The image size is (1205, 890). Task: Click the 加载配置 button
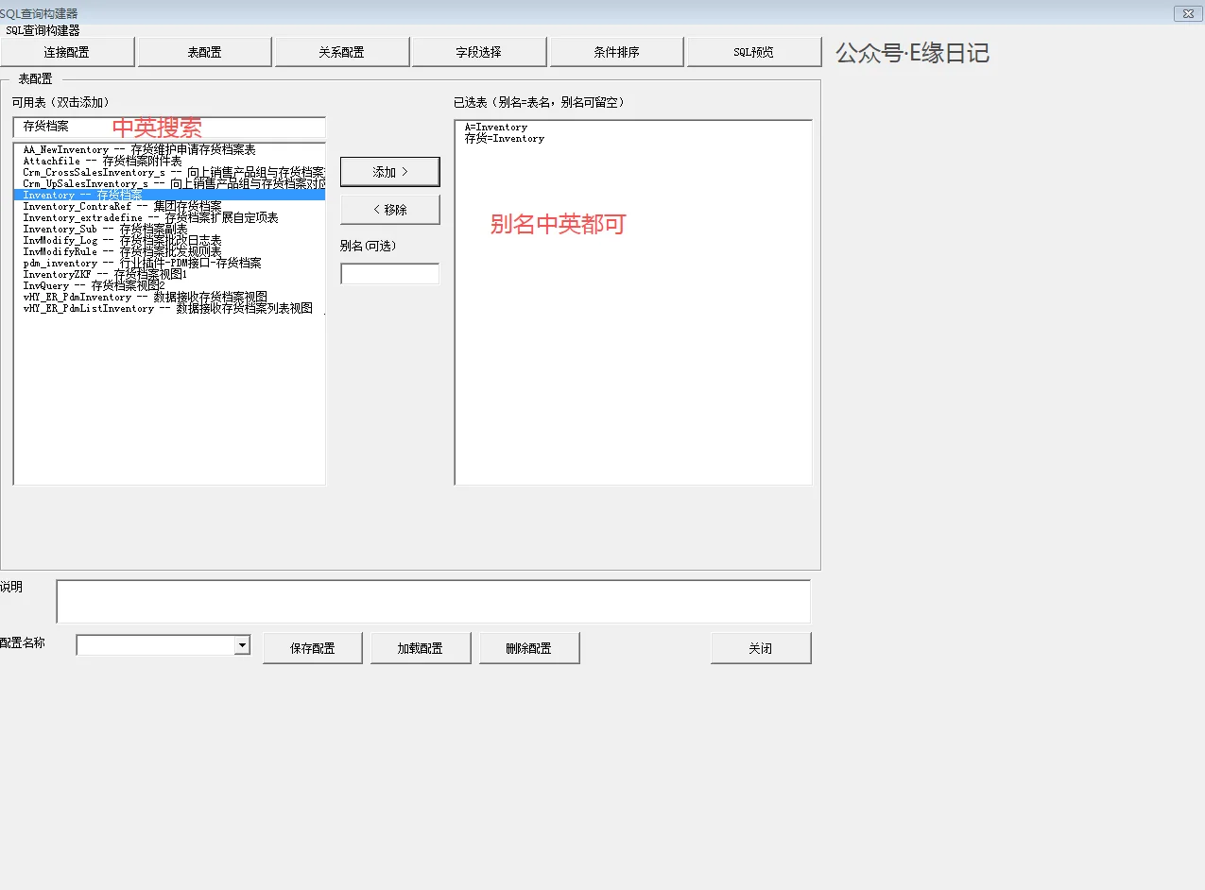pos(421,648)
